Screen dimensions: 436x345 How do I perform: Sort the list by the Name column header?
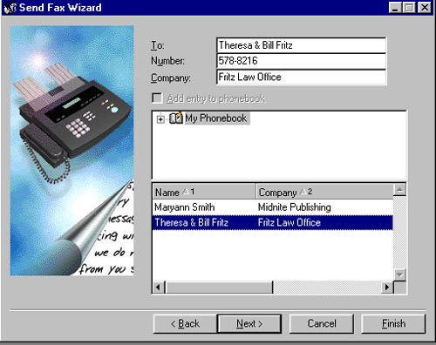click(204, 192)
